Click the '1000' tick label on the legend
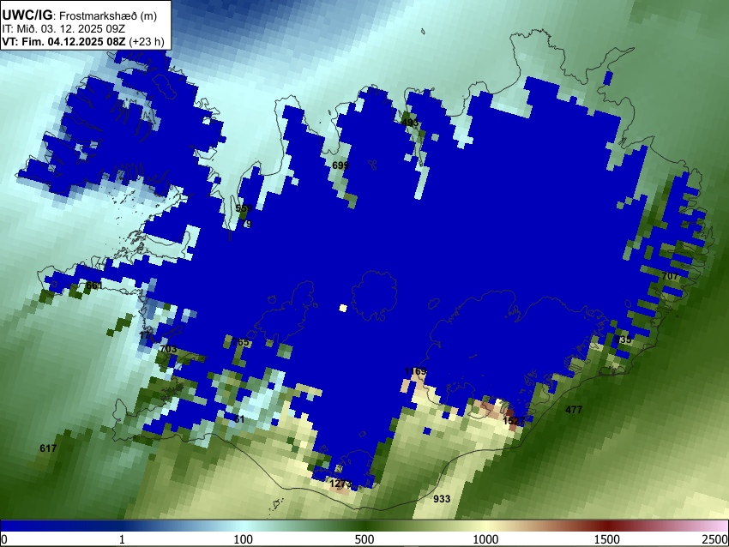 pos(485,539)
